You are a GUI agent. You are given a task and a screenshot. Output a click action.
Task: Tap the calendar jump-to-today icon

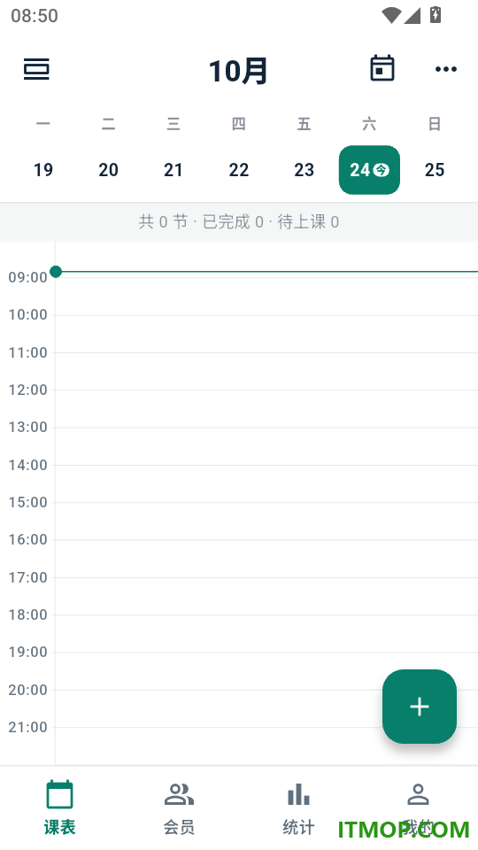click(x=382, y=69)
